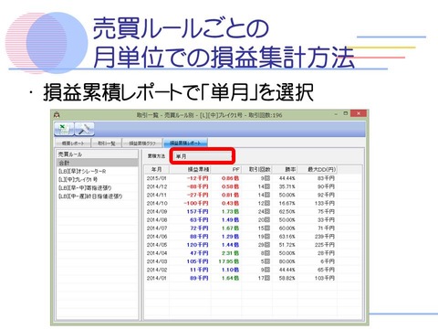This screenshot has width=438, height=329.
Task: Click the 2014/09 row date cell
Action: 157,211
